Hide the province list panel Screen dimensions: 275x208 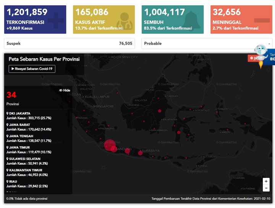click(65, 90)
